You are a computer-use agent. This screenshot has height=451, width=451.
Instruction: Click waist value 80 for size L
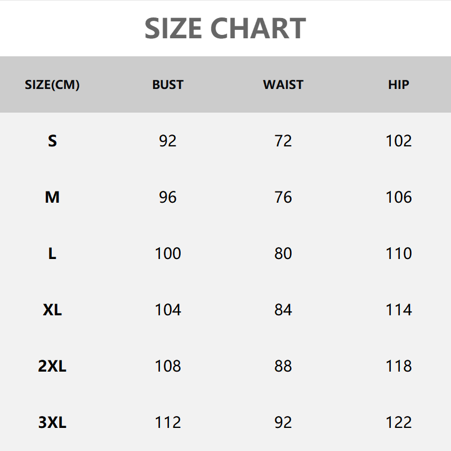pyautogui.click(x=283, y=253)
